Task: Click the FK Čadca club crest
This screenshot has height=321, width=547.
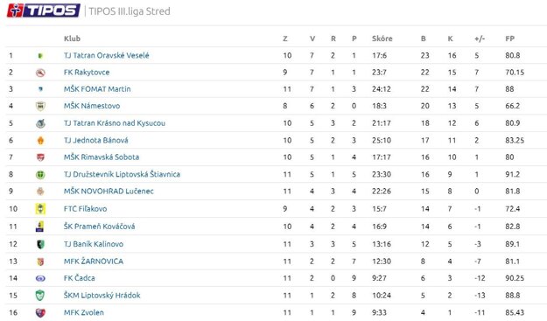Action: pyautogui.click(x=40, y=278)
